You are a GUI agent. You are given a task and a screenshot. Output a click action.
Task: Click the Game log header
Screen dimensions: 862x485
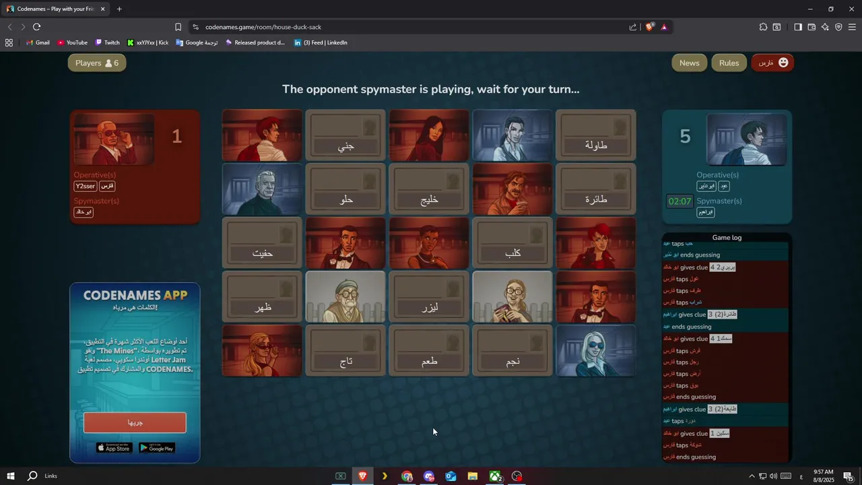[x=727, y=238]
